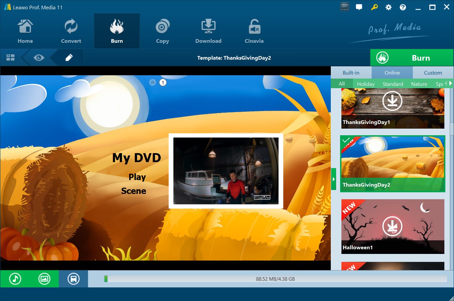
Task: Close the Leawo Prof. Media window
Action: tap(447, 7)
